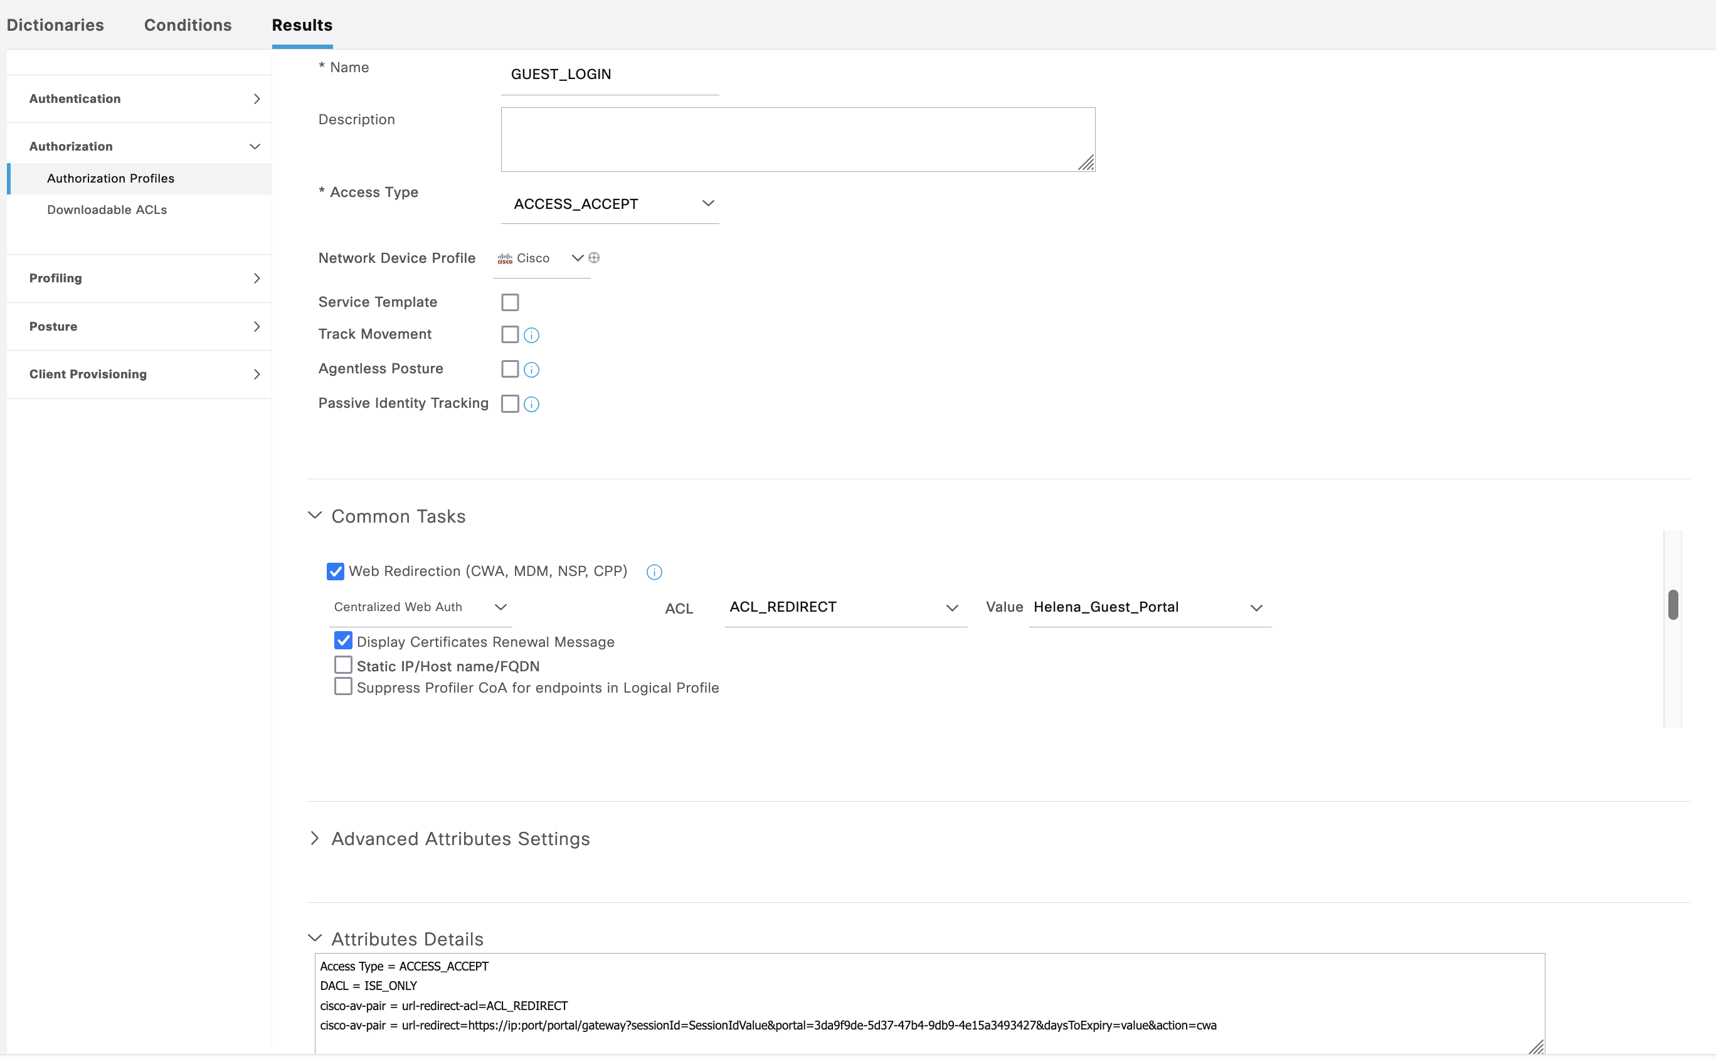Viewport: 1716px width, 1059px height.
Task: Click Web Redirection info icon
Action: point(654,572)
